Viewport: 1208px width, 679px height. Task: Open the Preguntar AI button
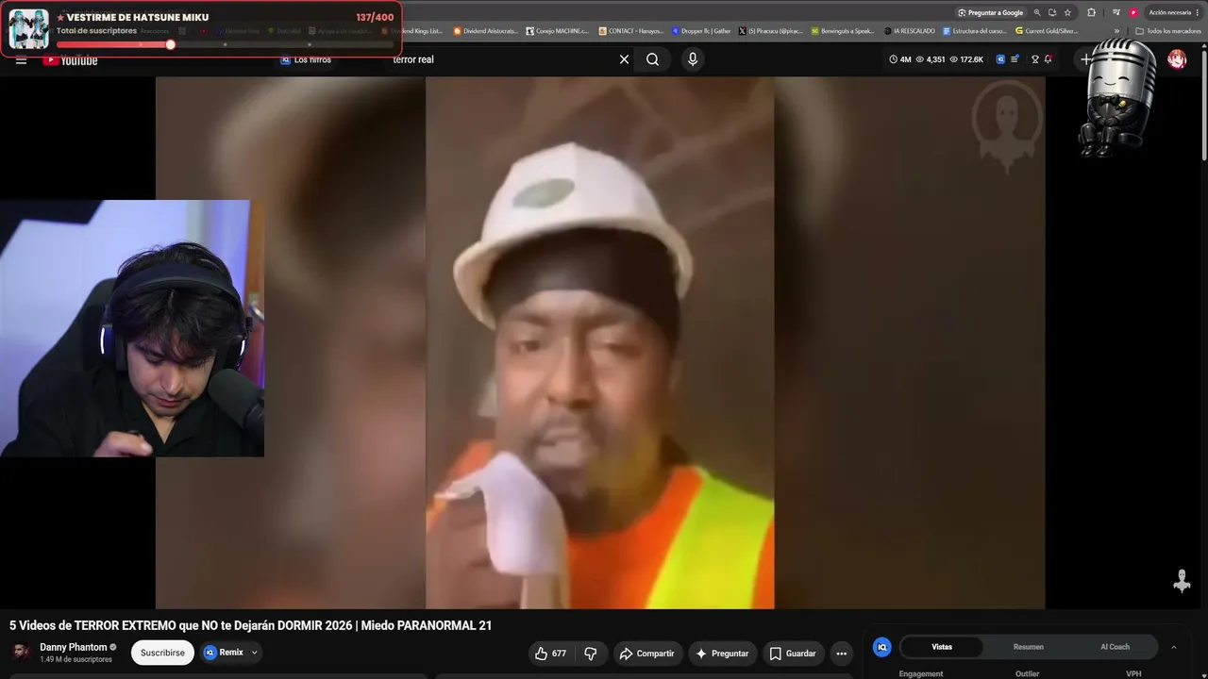click(722, 654)
